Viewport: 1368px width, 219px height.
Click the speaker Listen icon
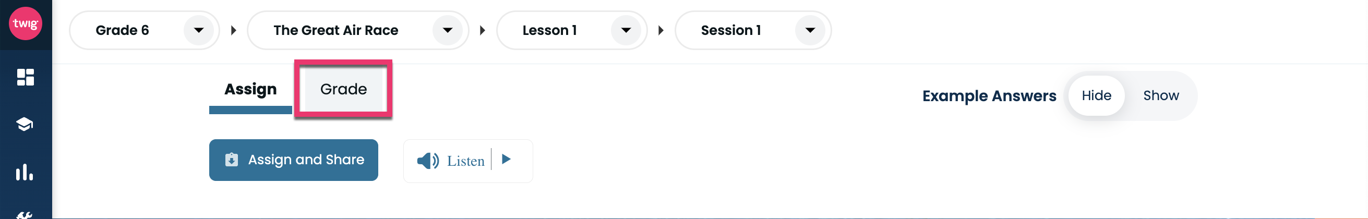click(x=427, y=161)
